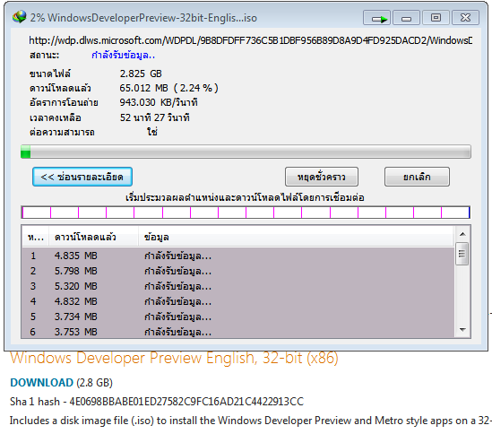492x434 pixels.
Task: Click the segmented connection progress bar
Action: click(x=246, y=213)
